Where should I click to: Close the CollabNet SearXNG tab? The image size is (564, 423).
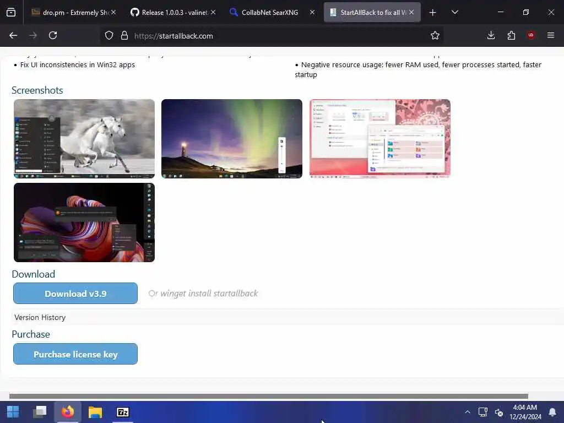coord(312,12)
